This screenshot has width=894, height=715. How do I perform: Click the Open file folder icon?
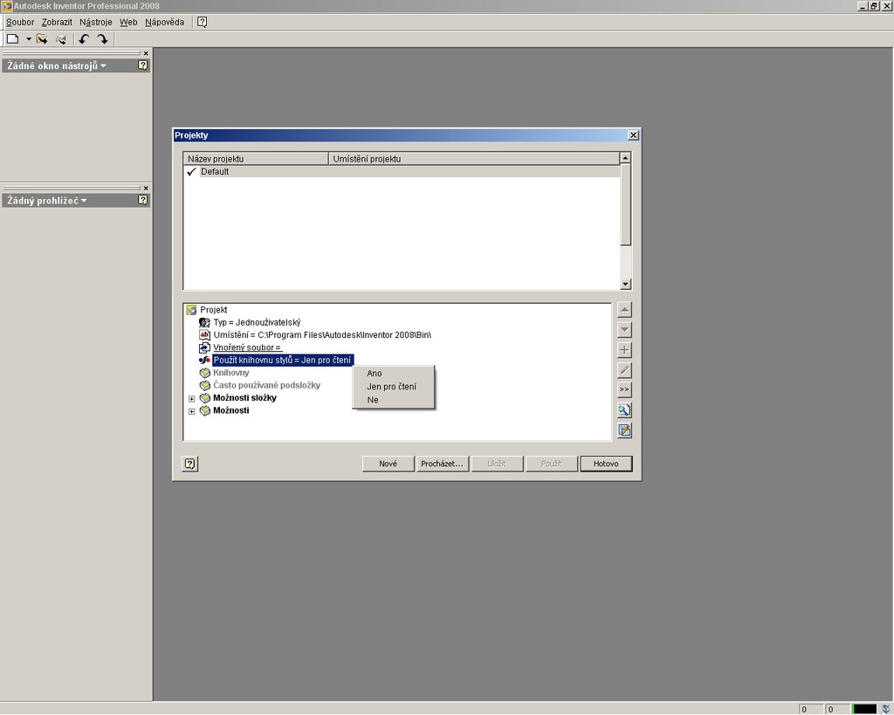(x=41, y=38)
